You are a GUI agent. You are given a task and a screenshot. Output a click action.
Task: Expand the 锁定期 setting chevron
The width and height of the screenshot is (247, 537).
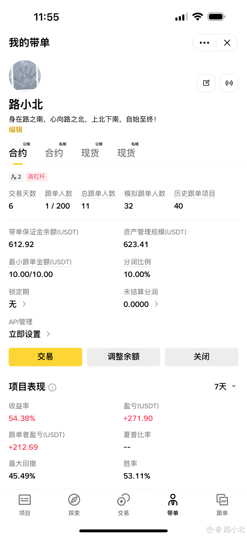[x=24, y=304]
